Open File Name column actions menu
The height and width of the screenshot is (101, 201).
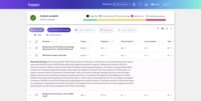point(56,42)
